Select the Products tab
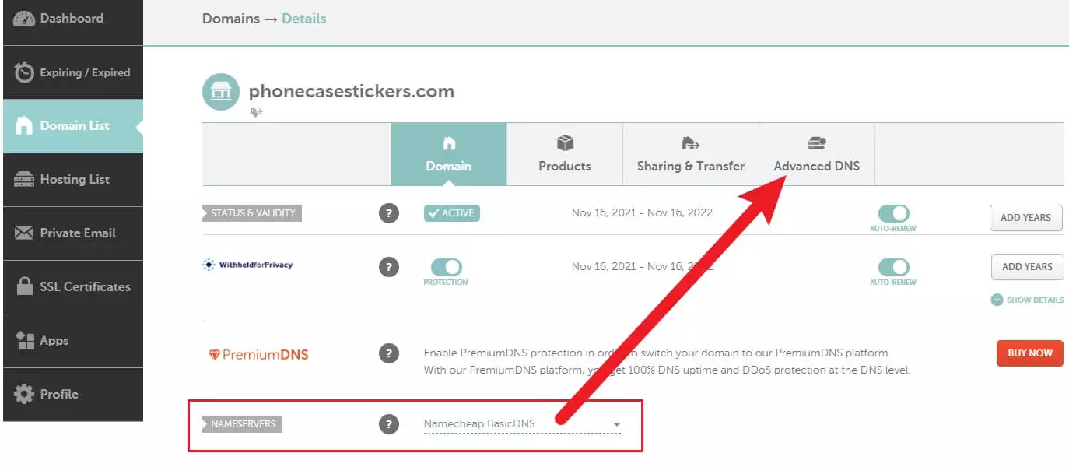This screenshot has height=467, width=1069. 564,154
